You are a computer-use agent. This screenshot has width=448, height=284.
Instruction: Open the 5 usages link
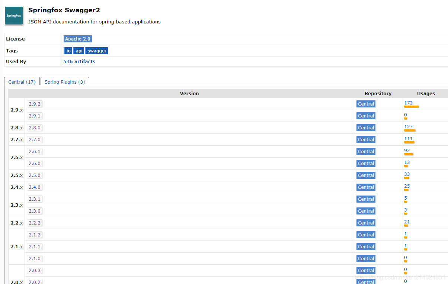[406, 198]
